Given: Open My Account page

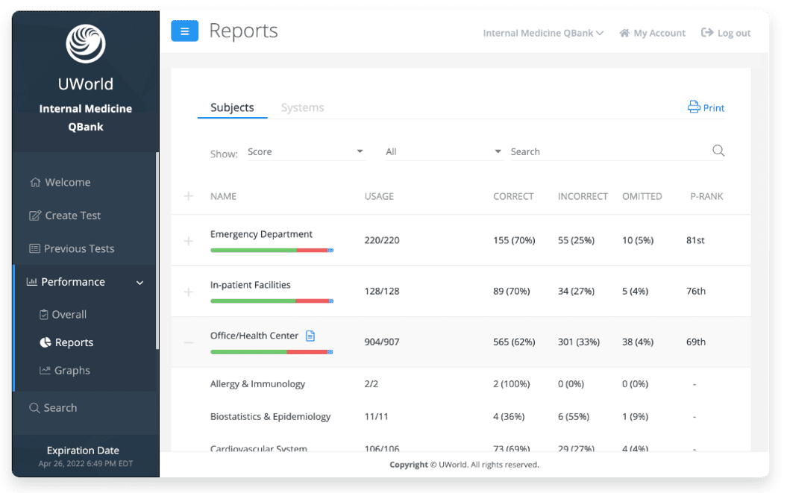Looking at the screenshot, I should coord(652,33).
